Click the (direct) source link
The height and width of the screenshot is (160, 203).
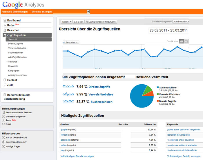(64, 135)
